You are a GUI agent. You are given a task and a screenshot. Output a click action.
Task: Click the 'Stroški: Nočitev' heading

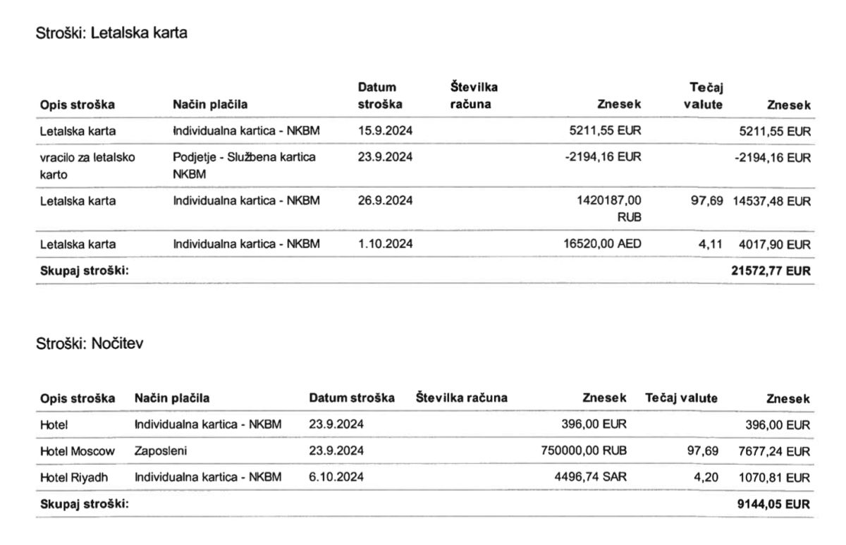coord(90,343)
